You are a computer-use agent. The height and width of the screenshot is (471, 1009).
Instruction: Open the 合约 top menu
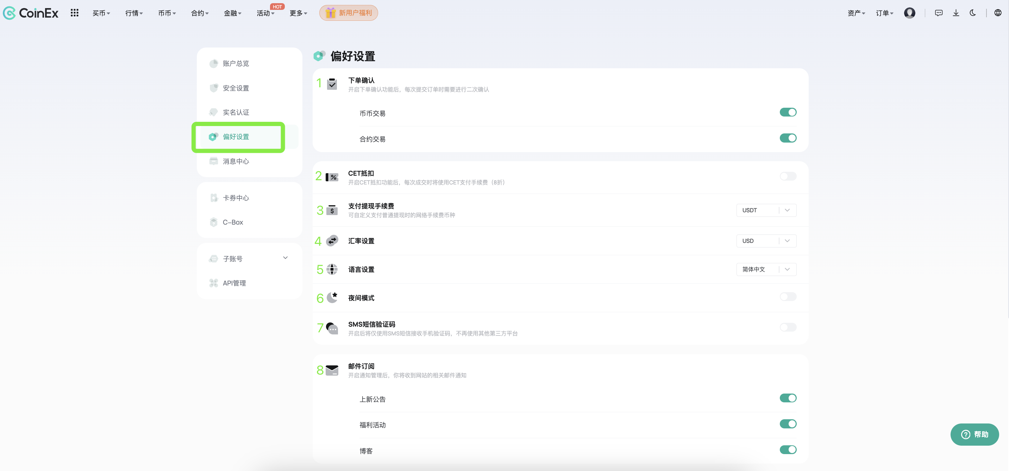pos(199,13)
